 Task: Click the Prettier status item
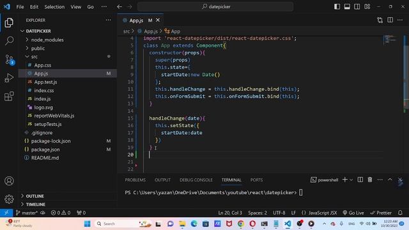point(381,213)
